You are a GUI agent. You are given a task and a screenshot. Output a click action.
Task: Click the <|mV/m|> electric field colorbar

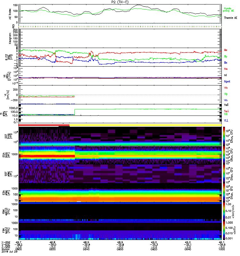(224, 212)
